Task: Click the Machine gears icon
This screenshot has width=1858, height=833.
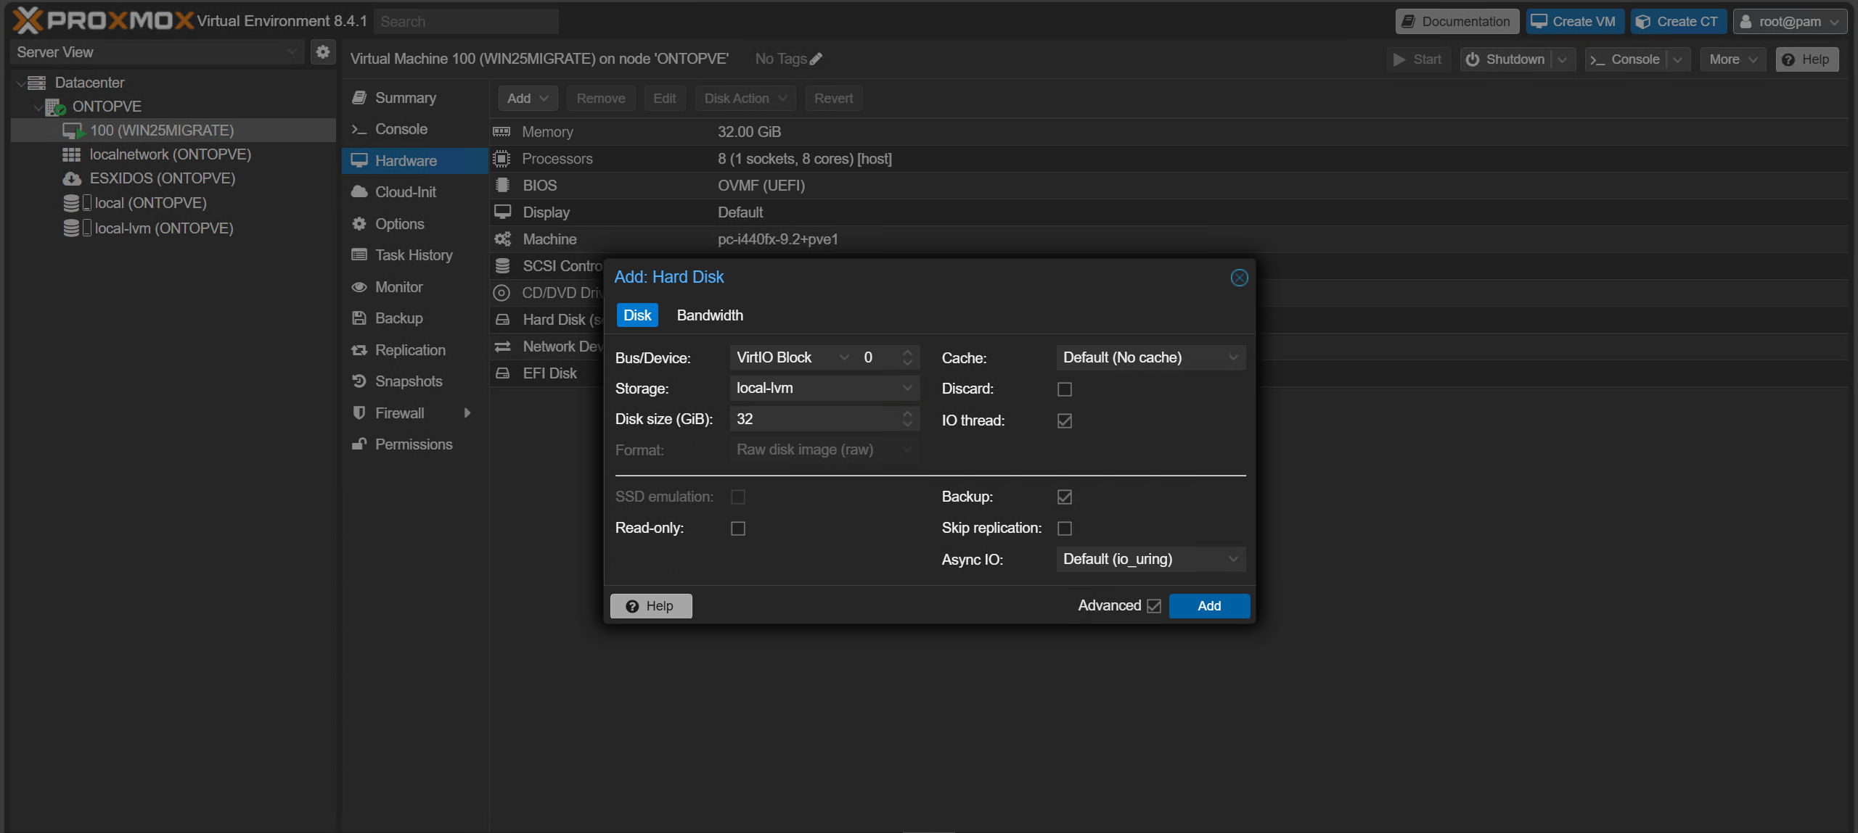Action: tap(502, 239)
